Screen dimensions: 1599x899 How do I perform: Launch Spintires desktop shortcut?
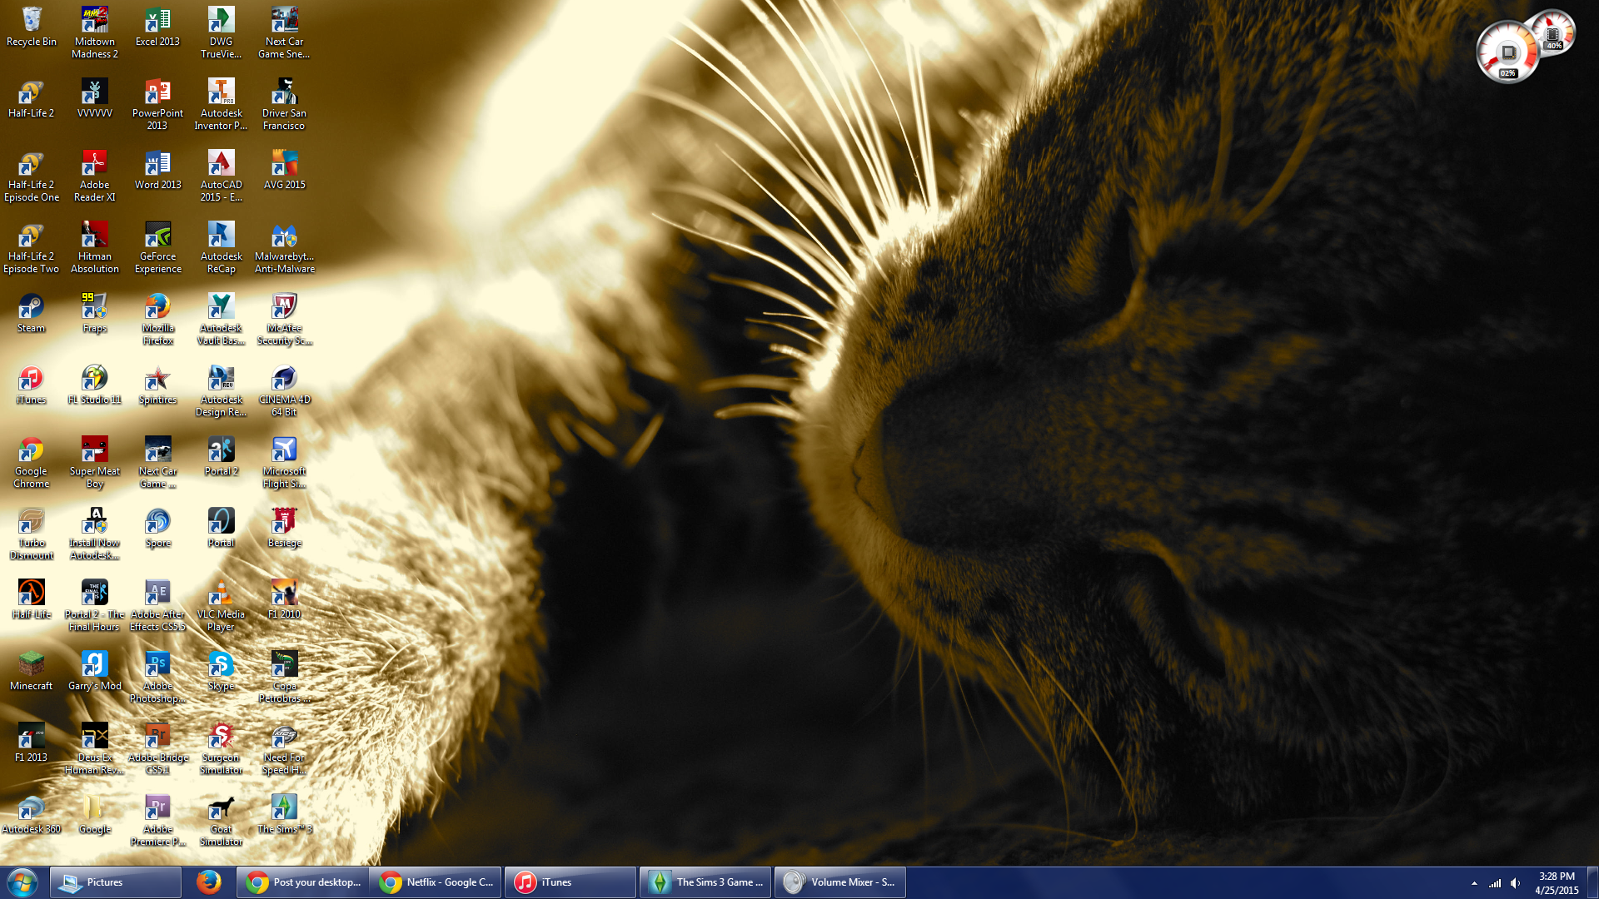click(x=158, y=385)
